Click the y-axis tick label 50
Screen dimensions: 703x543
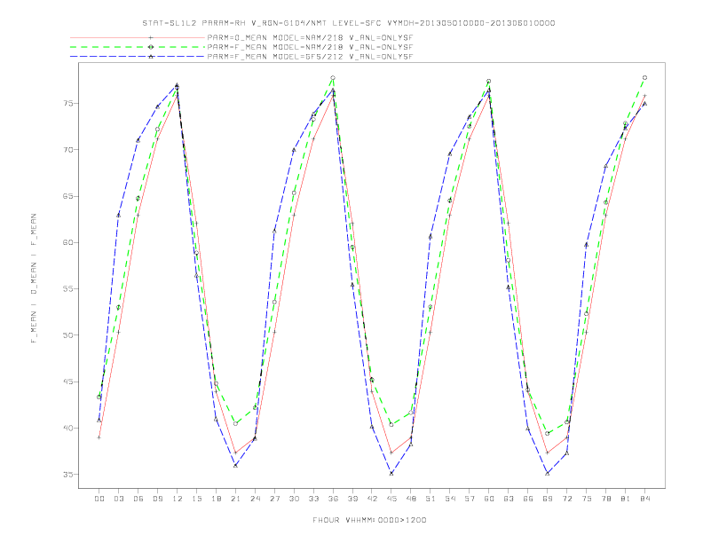[x=68, y=335]
